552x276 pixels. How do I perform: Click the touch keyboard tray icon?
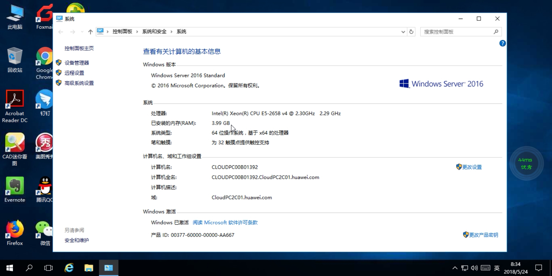(x=485, y=268)
